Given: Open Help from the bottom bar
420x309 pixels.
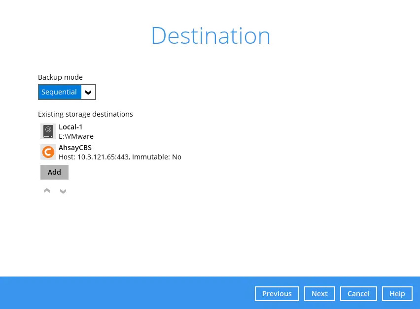Looking at the screenshot, I should [397, 294].
